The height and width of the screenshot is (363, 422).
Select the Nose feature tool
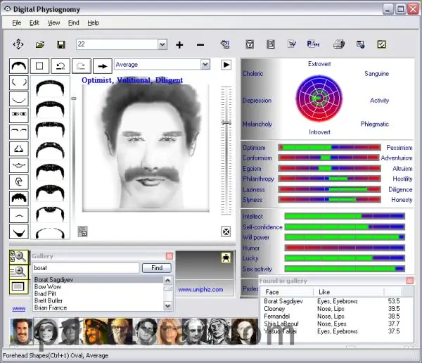(x=19, y=148)
